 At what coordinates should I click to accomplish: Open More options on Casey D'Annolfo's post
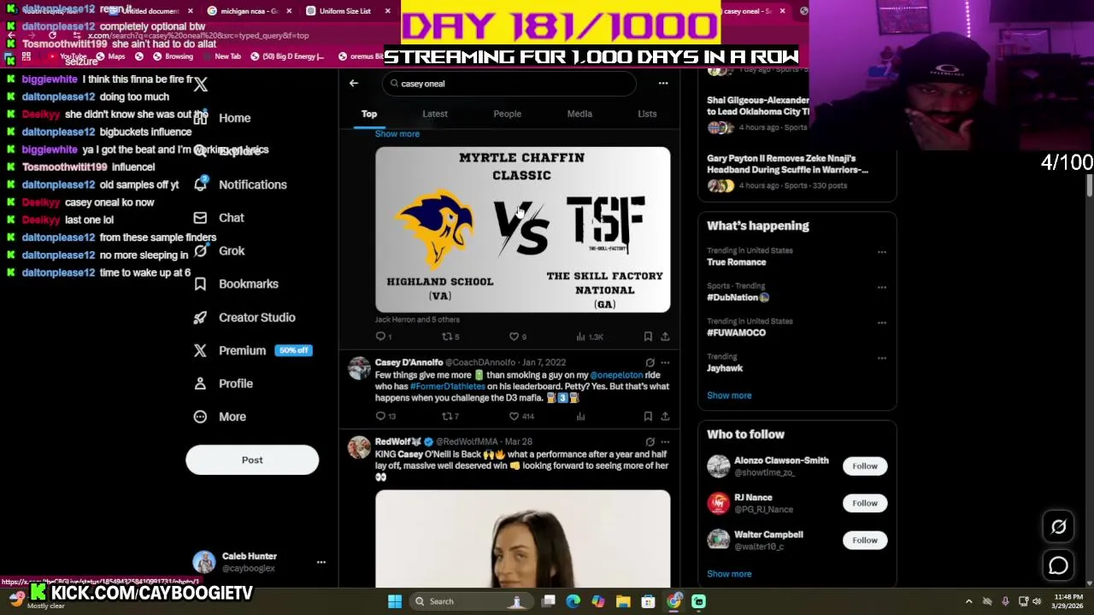tap(665, 362)
